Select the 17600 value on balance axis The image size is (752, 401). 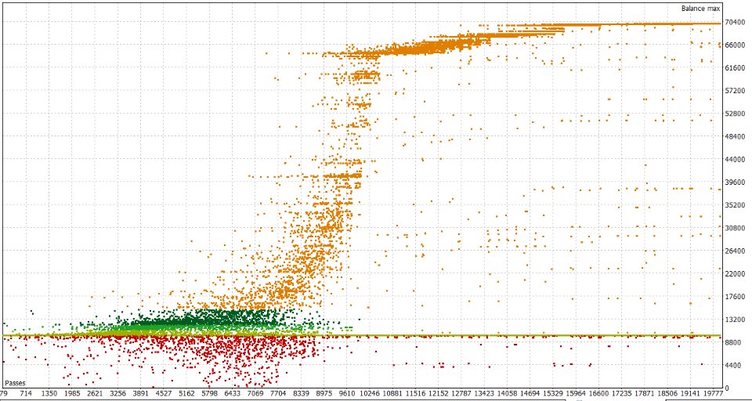(734, 296)
